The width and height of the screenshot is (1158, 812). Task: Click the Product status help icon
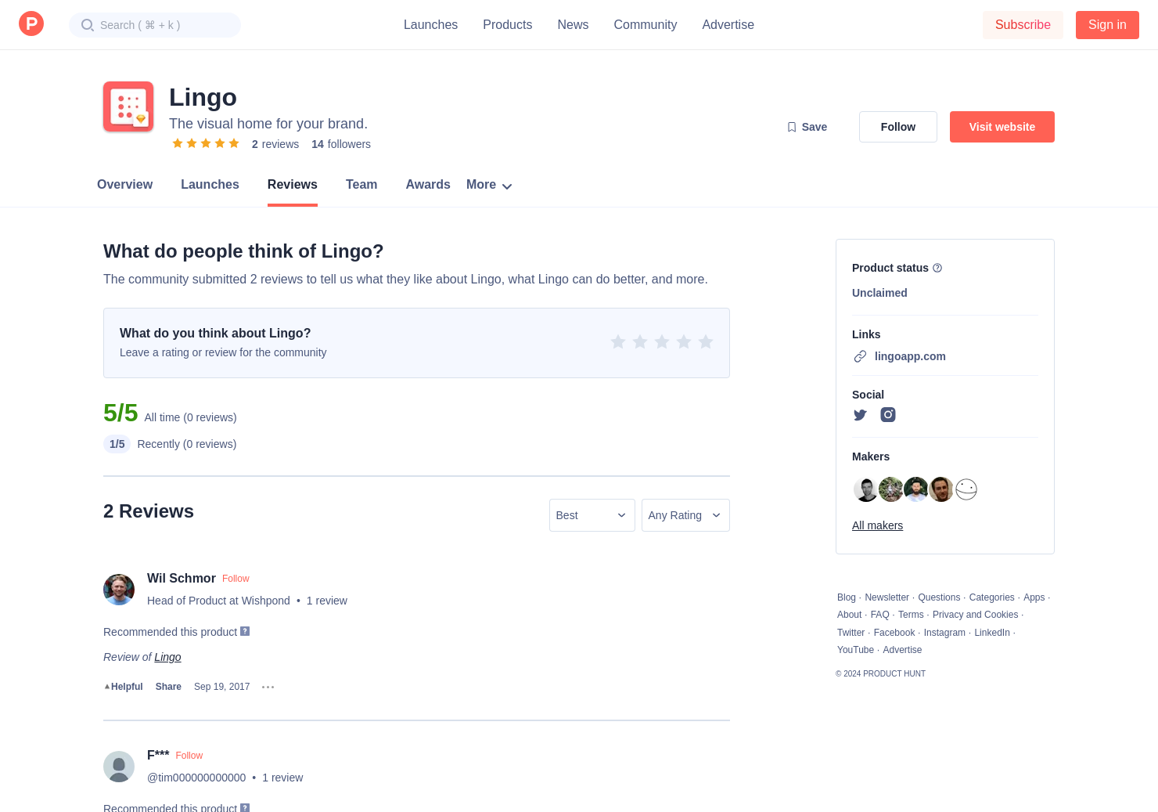pos(937,268)
